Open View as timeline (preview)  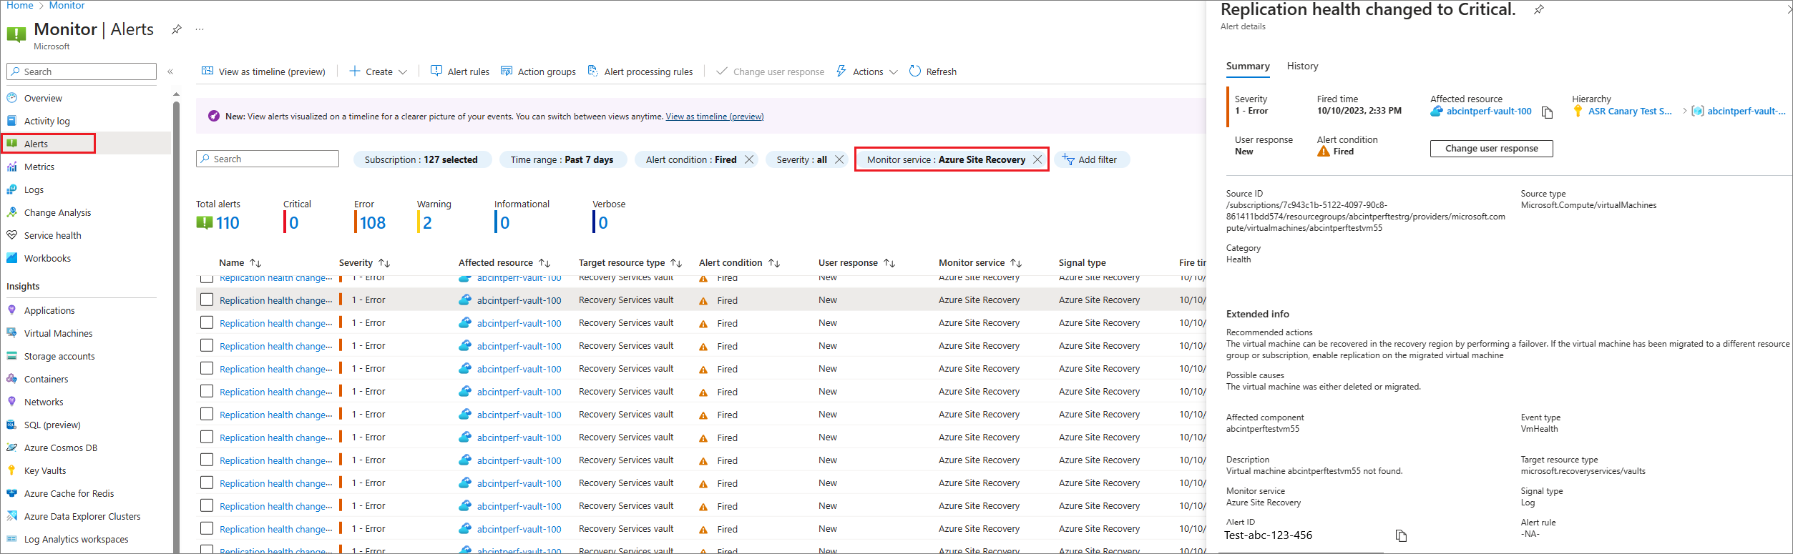263,71
